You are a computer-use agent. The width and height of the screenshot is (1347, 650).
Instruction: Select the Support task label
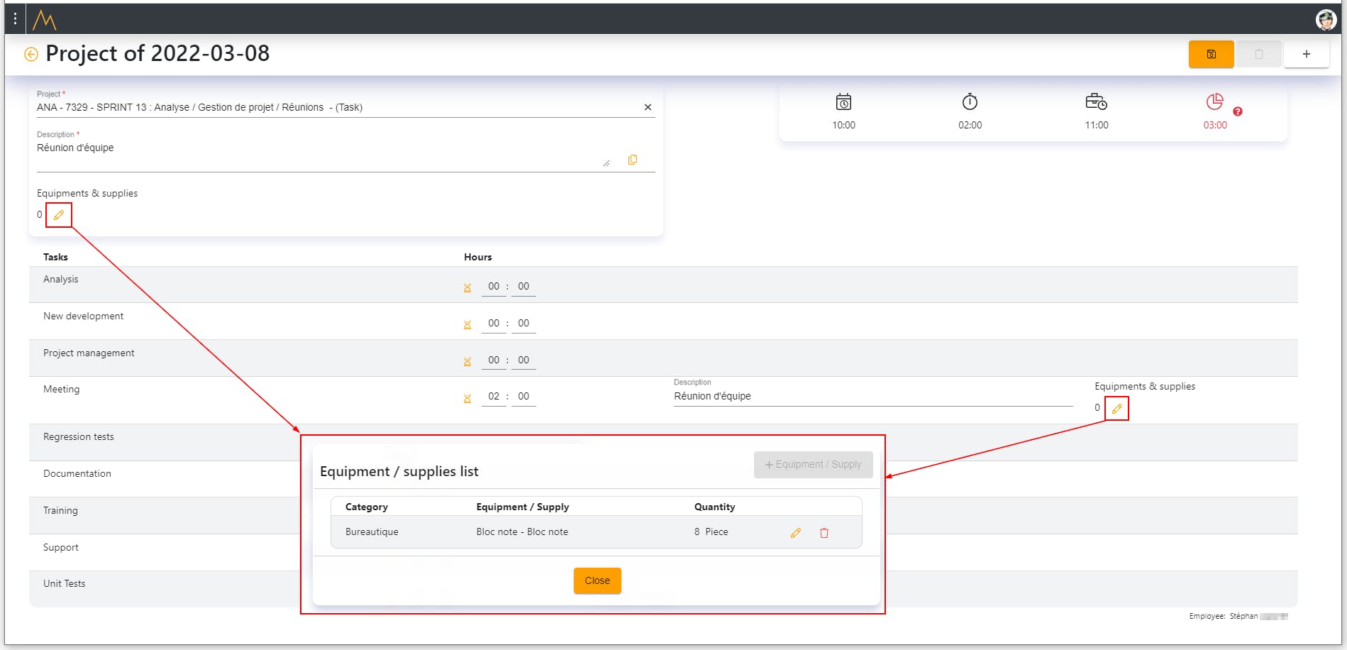point(61,548)
